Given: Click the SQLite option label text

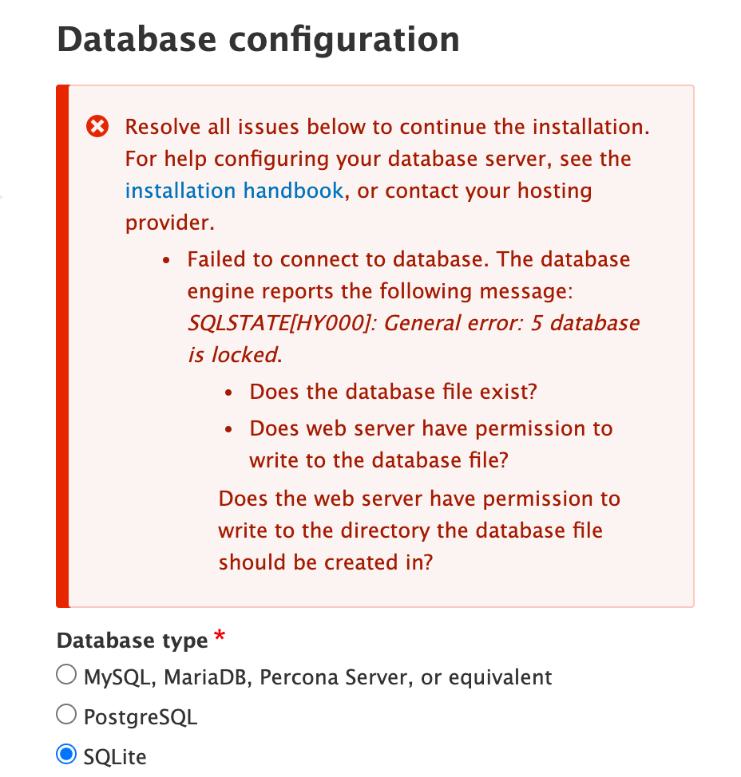Looking at the screenshot, I should (x=115, y=757).
